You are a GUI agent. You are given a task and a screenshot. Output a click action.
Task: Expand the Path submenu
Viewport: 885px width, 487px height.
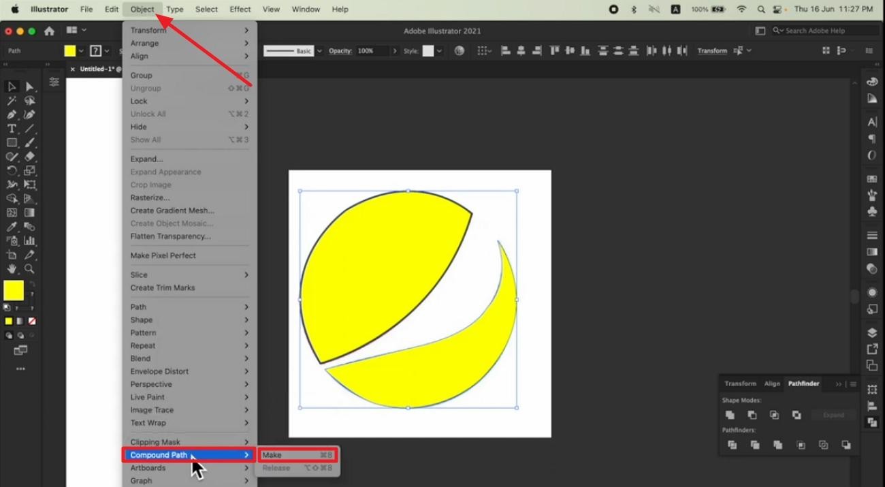tap(190, 307)
